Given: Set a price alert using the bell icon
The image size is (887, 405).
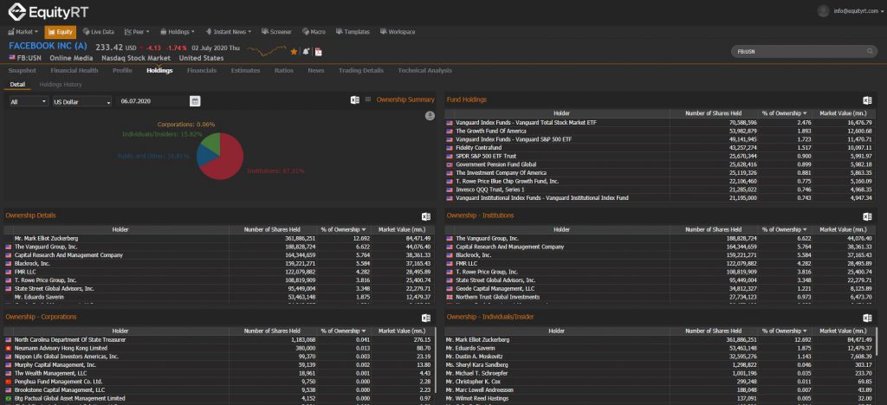Looking at the screenshot, I should coord(306,52).
